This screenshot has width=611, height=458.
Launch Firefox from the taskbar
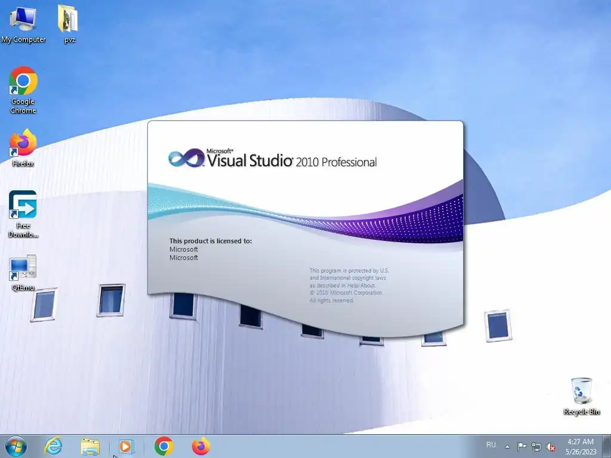coord(200,446)
